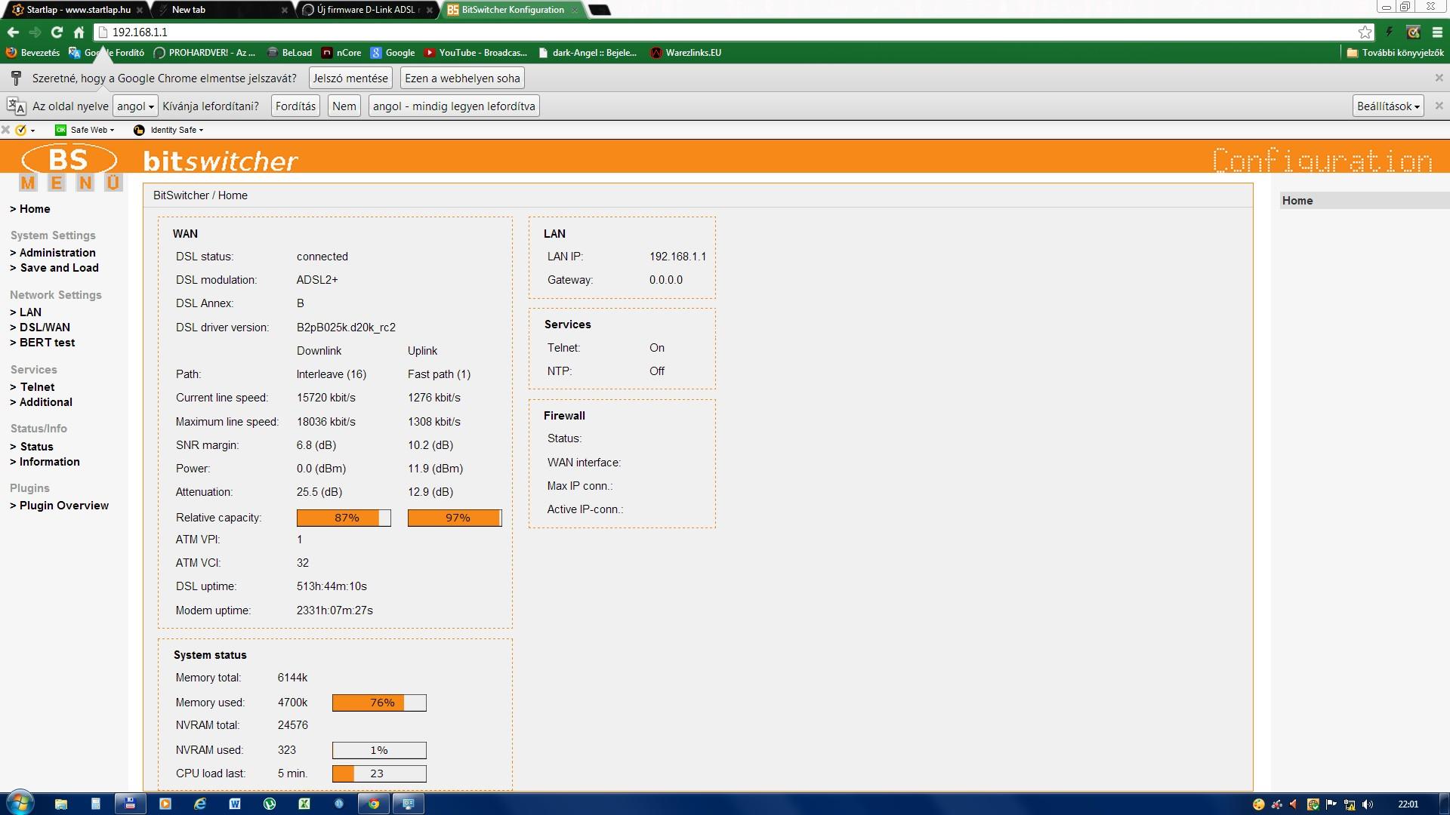This screenshot has width=1450, height=815.
Task: Reload the page with the refresh icon
Action: pos(57,32)
